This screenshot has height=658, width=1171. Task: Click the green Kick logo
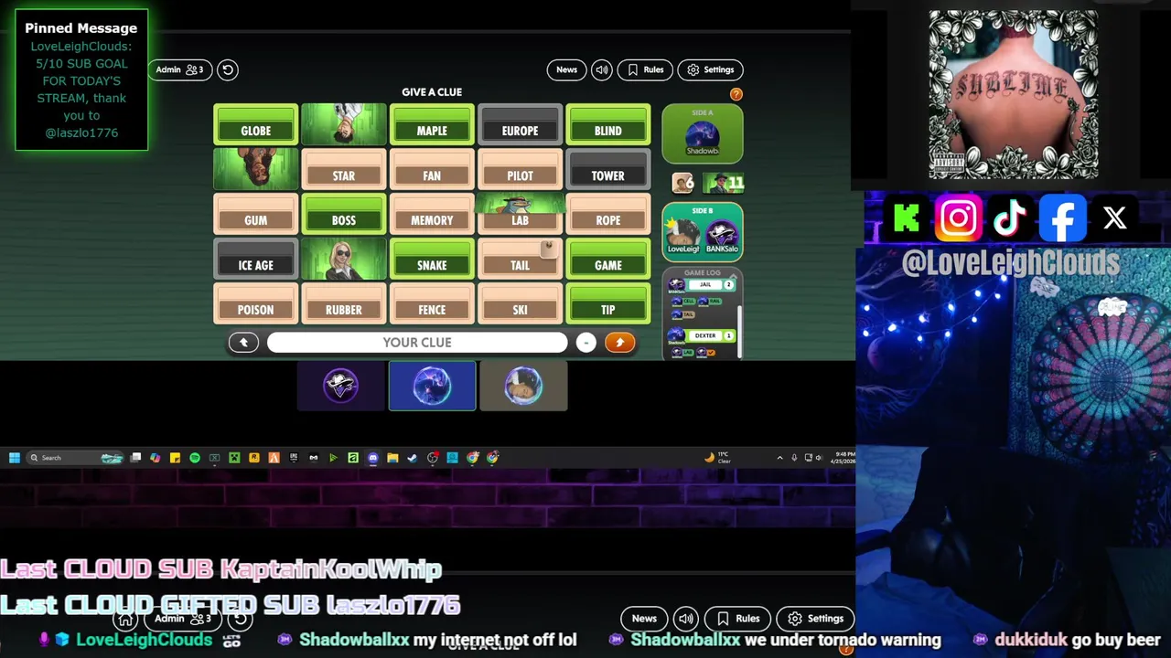click(907, 218)
